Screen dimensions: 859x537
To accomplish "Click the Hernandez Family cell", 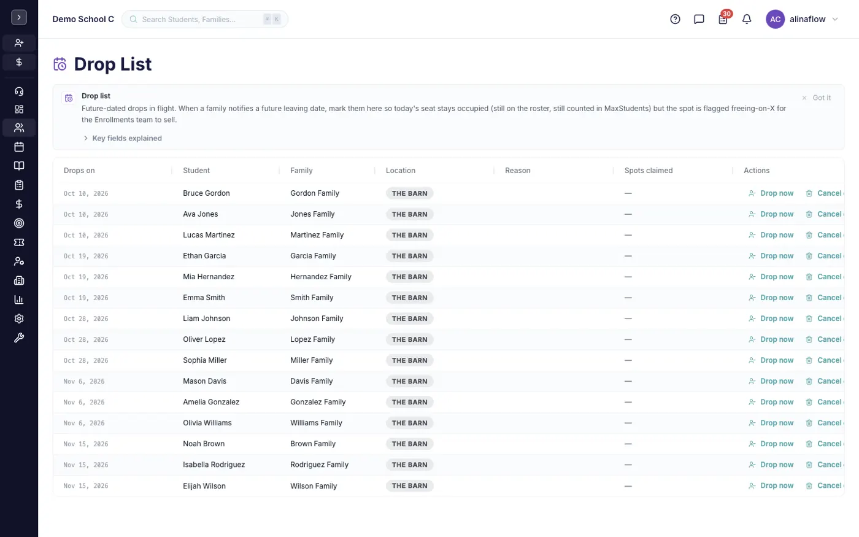I will 321,277.
